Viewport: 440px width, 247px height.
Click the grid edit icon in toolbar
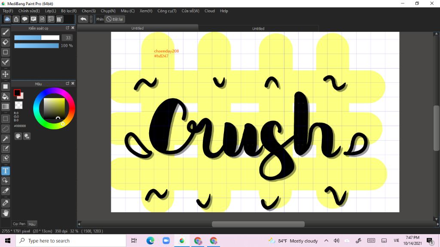(x=59, y=19)
